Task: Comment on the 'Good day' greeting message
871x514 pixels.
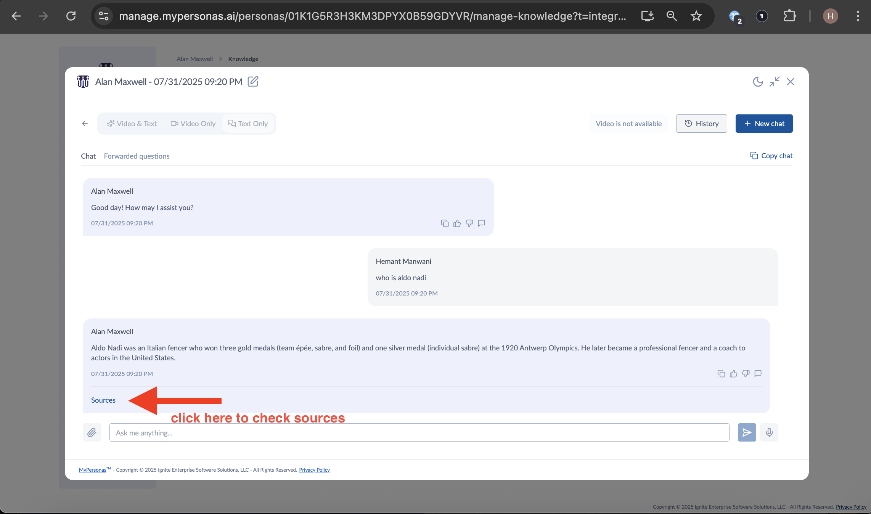Action: click(481, 223)
